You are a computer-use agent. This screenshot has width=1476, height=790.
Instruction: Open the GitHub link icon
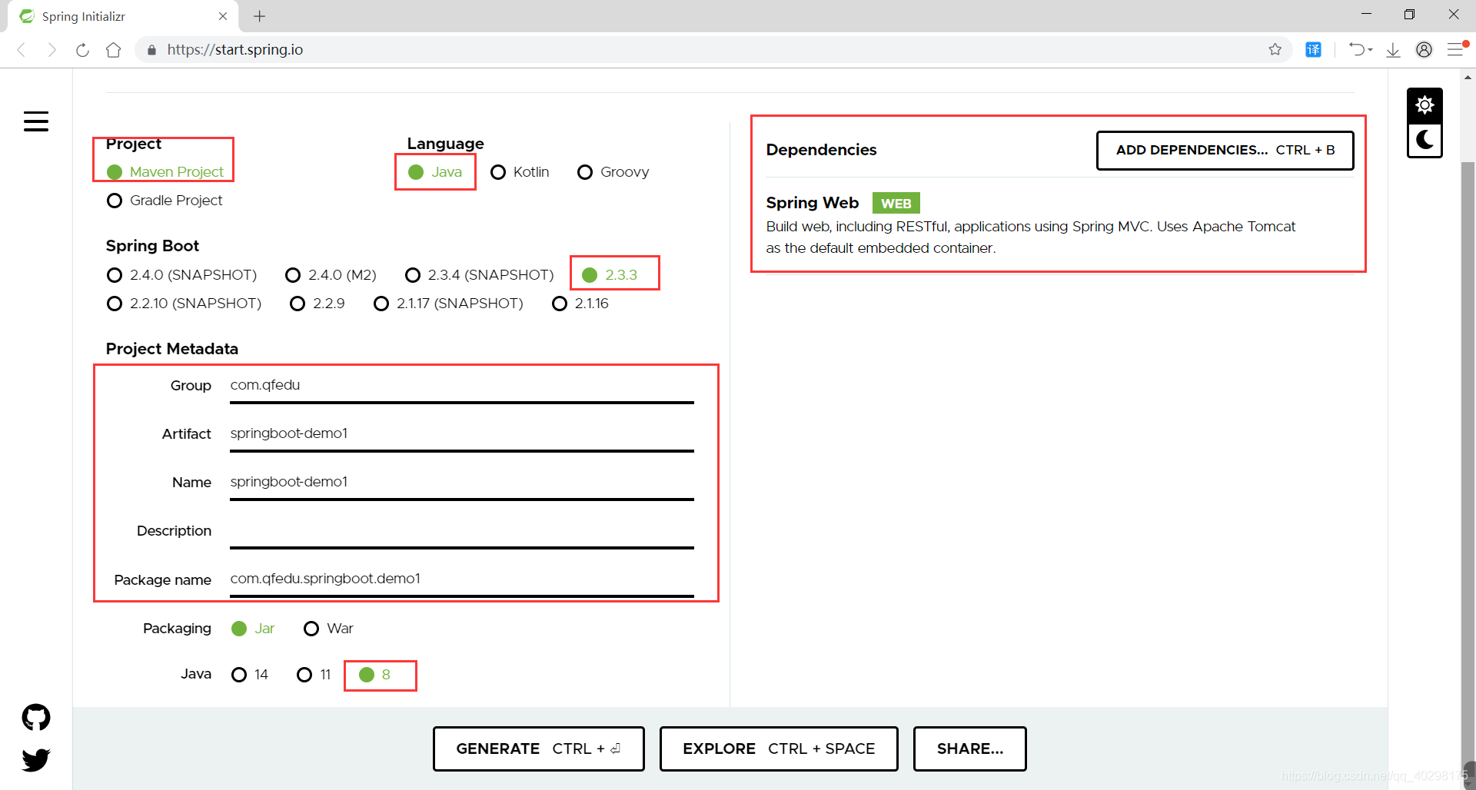tap(36, 717)
